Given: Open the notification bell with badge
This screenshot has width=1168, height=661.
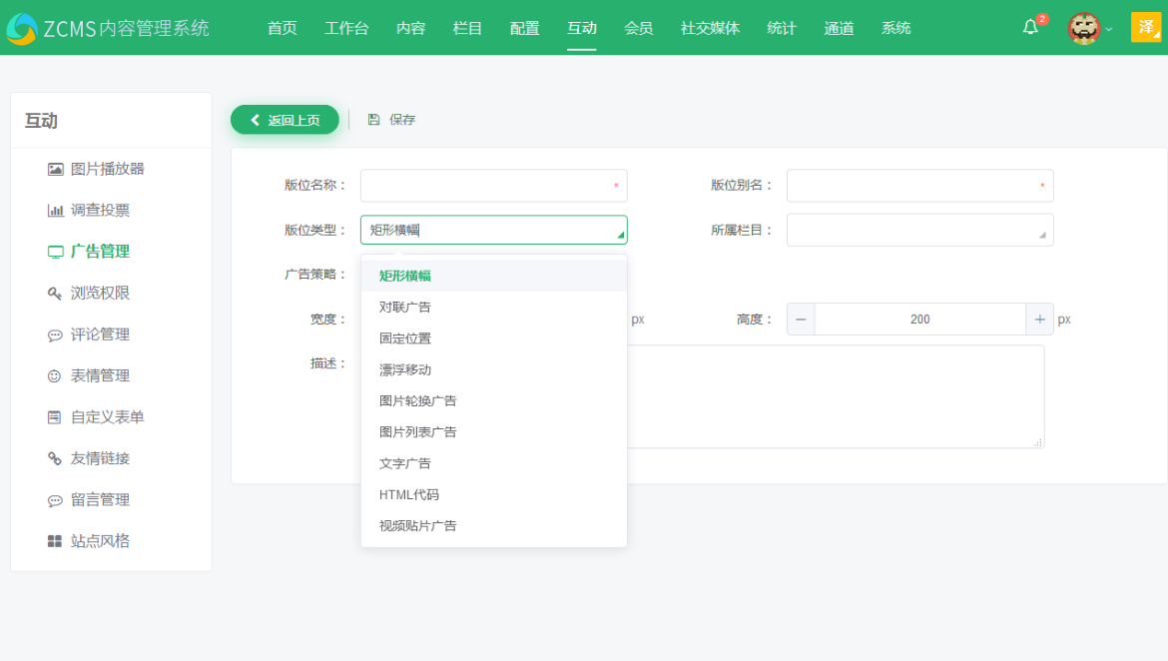Looking at the screenshot, I should (1031, 28).
